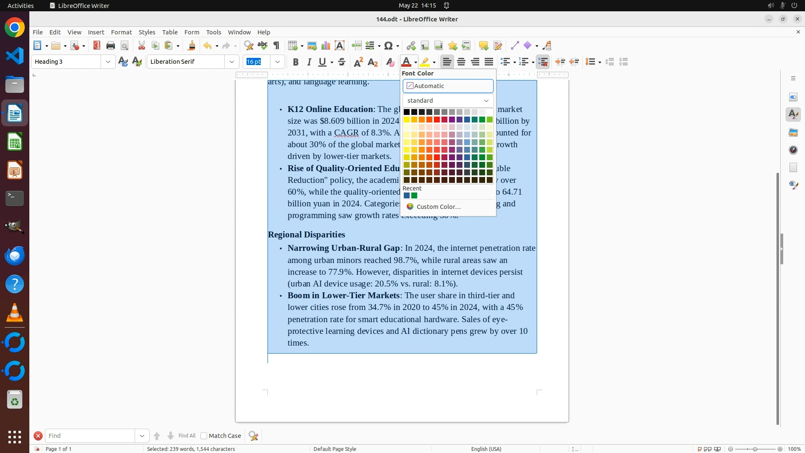Click the Insert Hyperlink icon
Viewport: 805px width, 453px height.
click(x=411, y=46)
